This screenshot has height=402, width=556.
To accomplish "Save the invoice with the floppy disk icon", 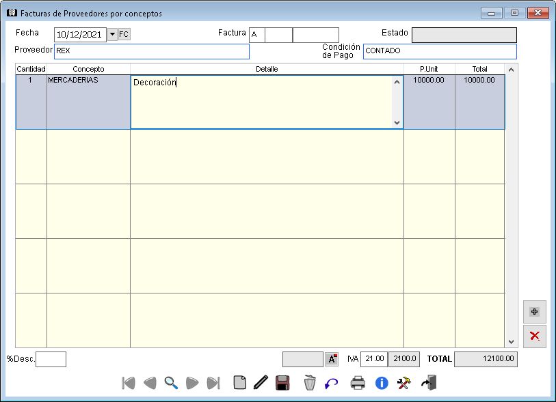I will pos(281,383).
